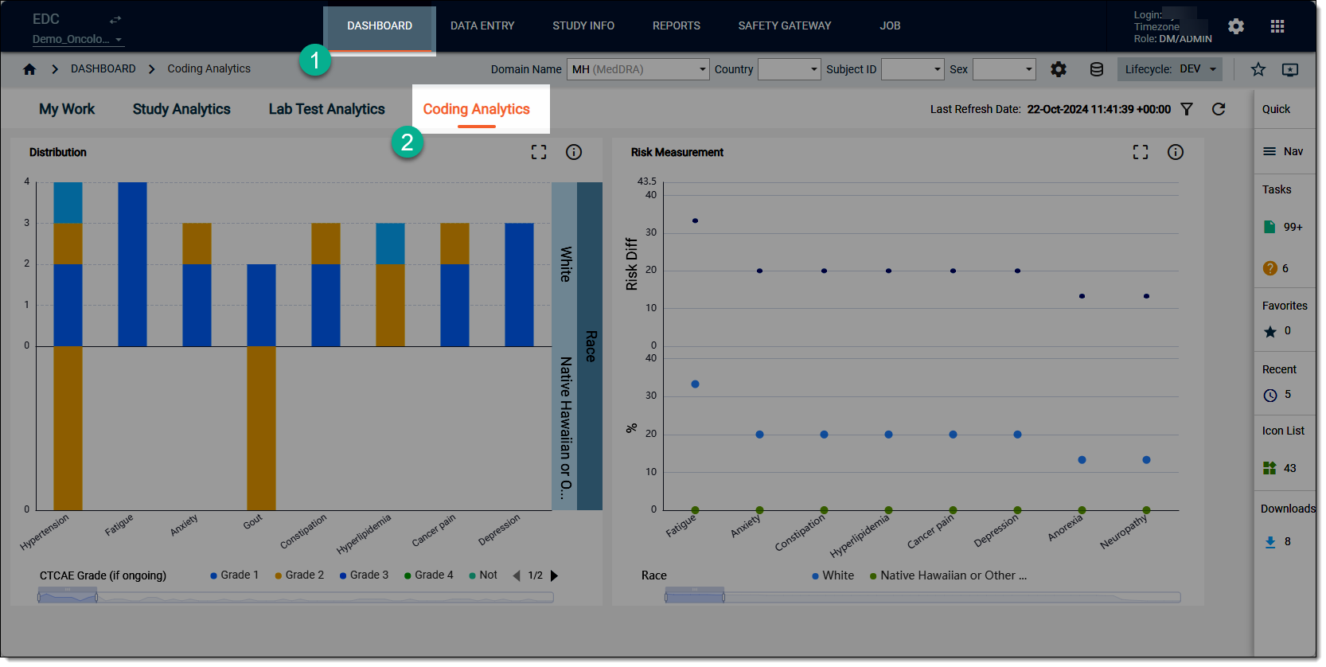
Task: Toggle Grade 1 legend series
Action: 235,575
